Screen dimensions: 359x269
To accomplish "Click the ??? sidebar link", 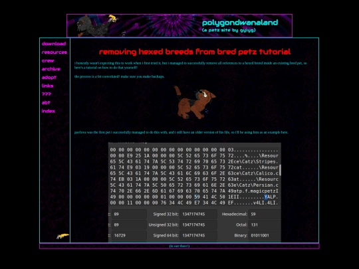I will (x=47, y=94).
